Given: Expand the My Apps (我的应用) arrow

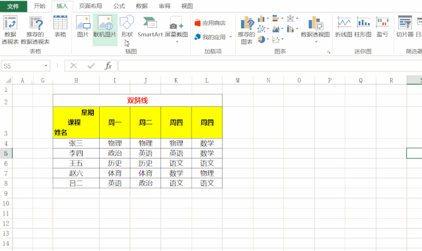Looking at the screenshot, I should point(230,36).
